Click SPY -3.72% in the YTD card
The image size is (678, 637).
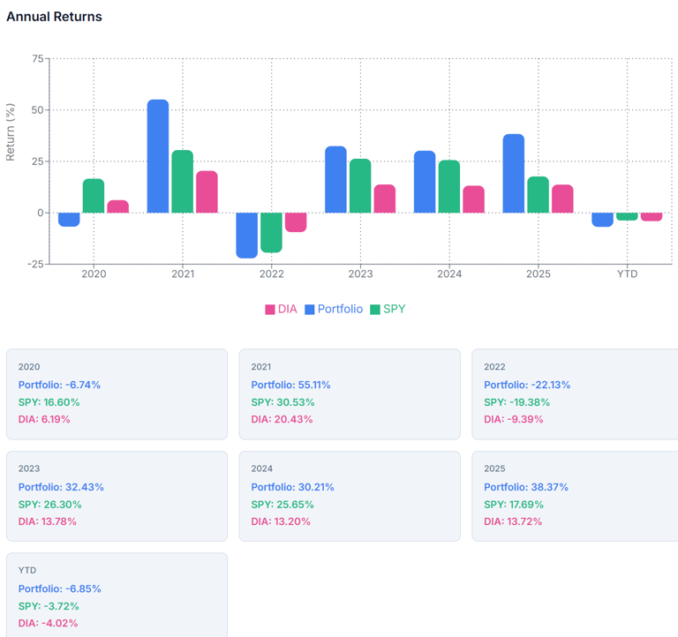(49, 606)
